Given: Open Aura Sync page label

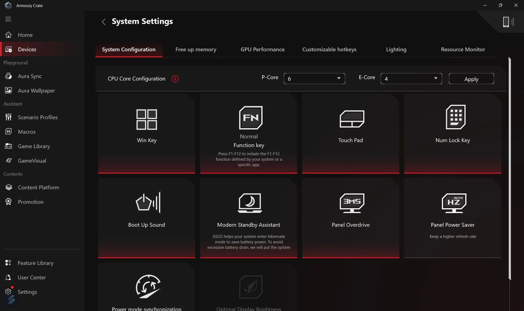Looking at the screenshot, I should 30,76.
